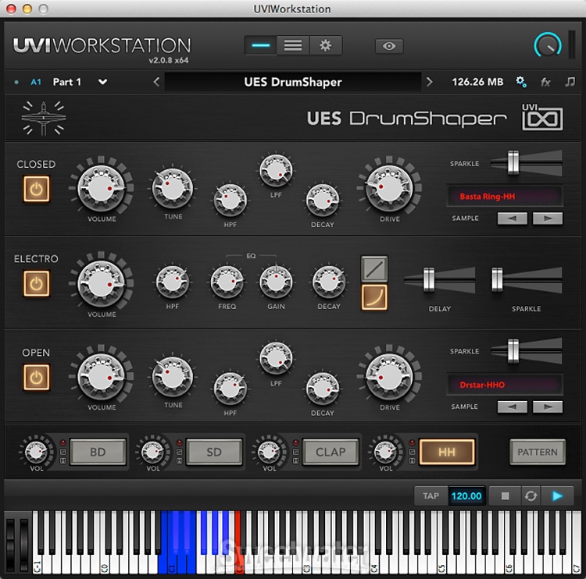Screen dimensions: 586x579
Task: Open the Basta Ring-HH sample display
Action: [505, 197]
